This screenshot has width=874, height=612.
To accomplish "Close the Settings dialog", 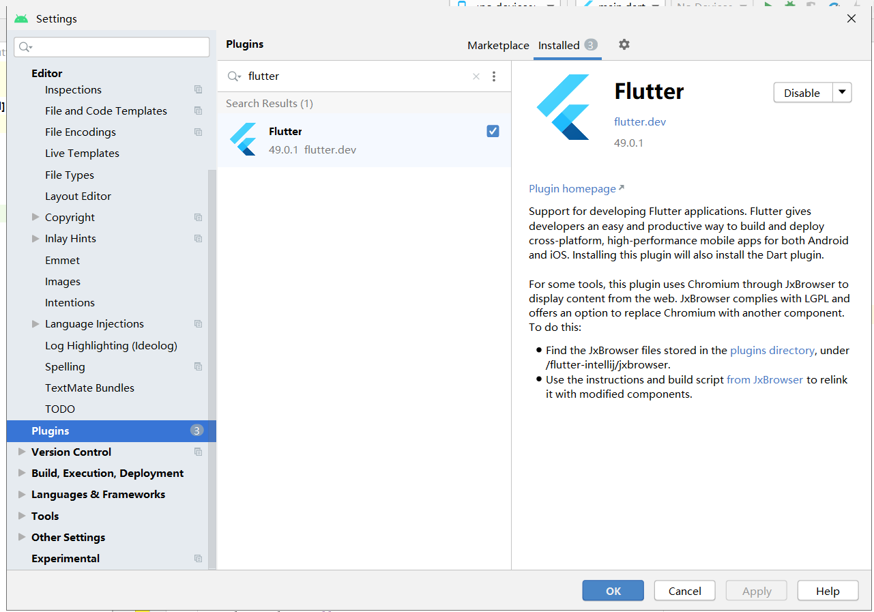I will pos(851,18).
